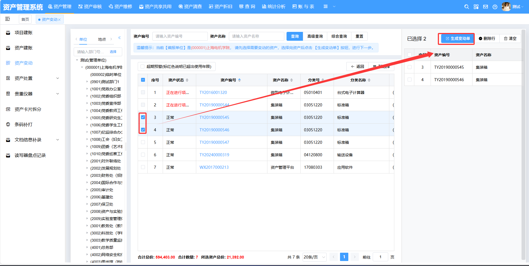Collapse the department tree panel with double-chevron
The height and width of the screenshot is (266, 529).
click(119, 38)
